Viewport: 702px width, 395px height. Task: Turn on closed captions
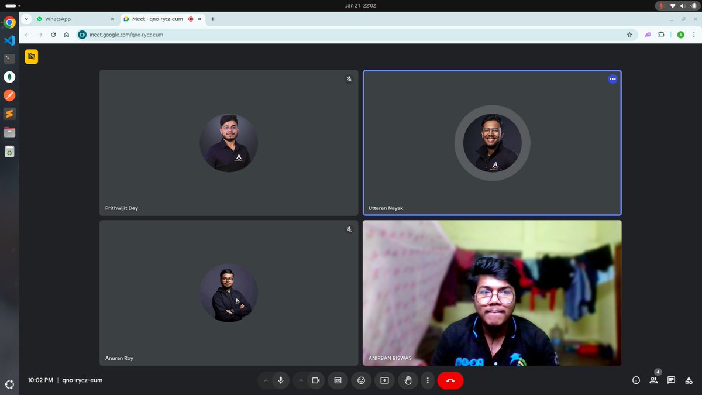click(338, 380)
